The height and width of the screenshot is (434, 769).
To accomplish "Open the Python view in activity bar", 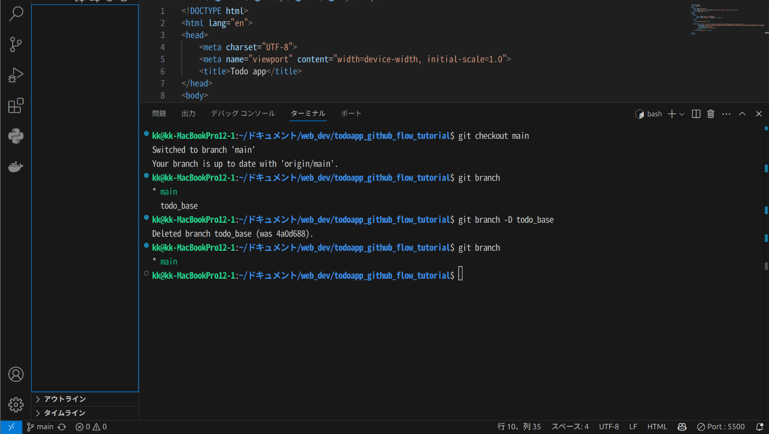I will coord(16,136).
